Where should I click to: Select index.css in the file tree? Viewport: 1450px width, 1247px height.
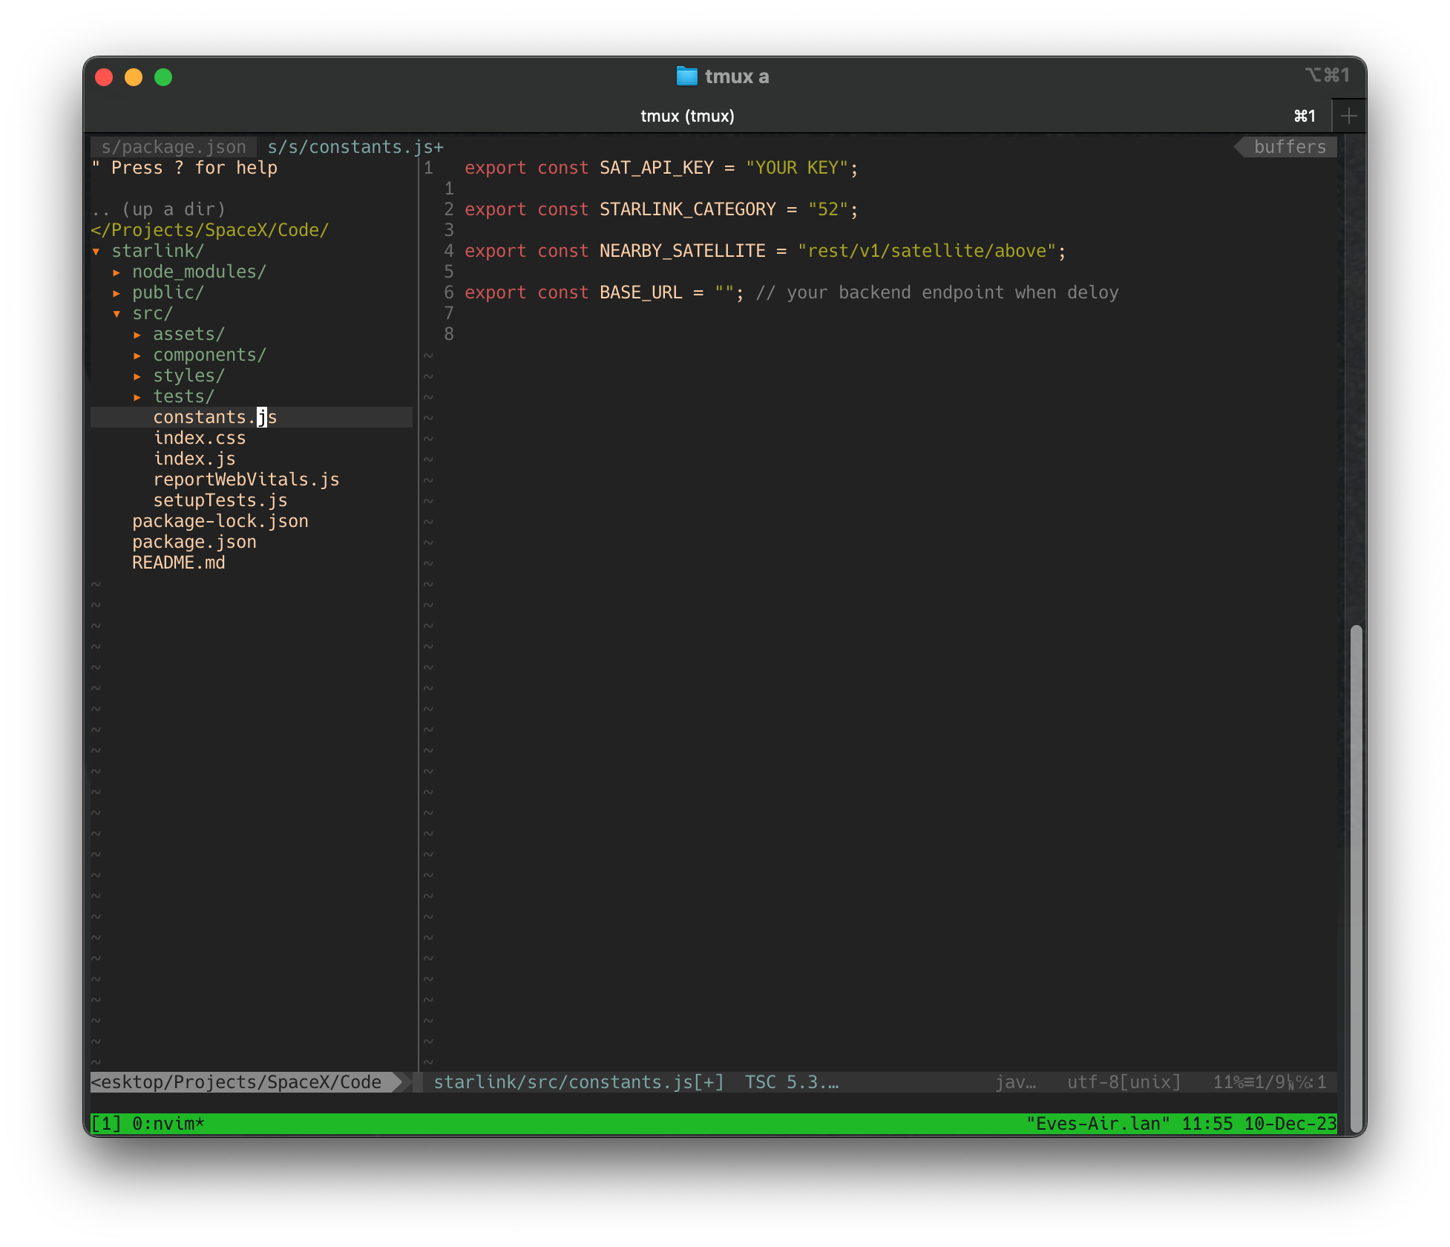click(x=200, y=438)
